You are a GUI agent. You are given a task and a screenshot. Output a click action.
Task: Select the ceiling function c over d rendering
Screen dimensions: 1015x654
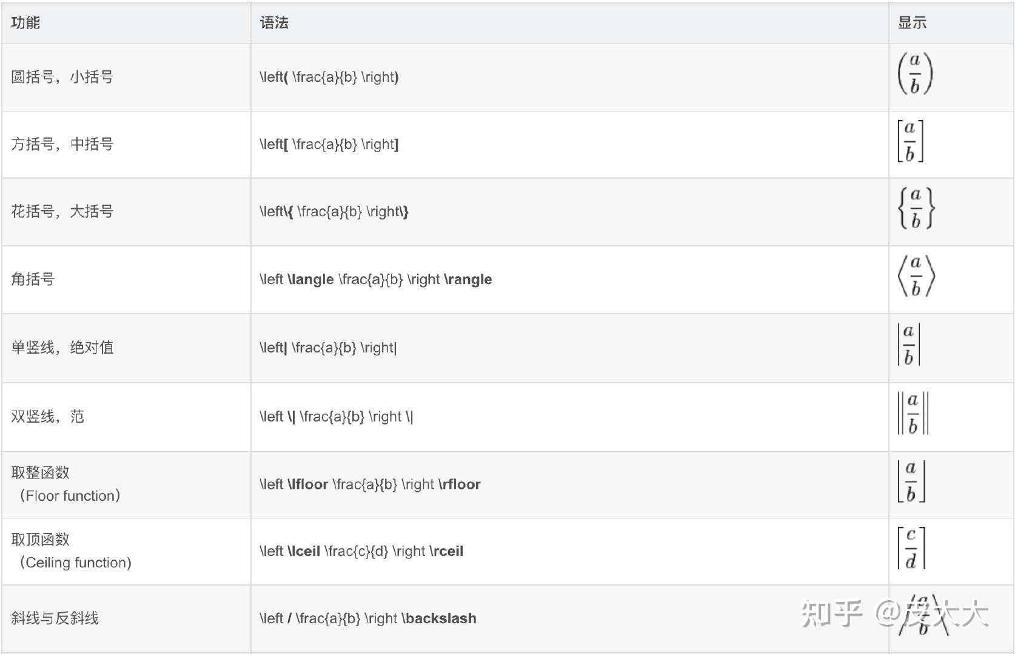[911, 548]
